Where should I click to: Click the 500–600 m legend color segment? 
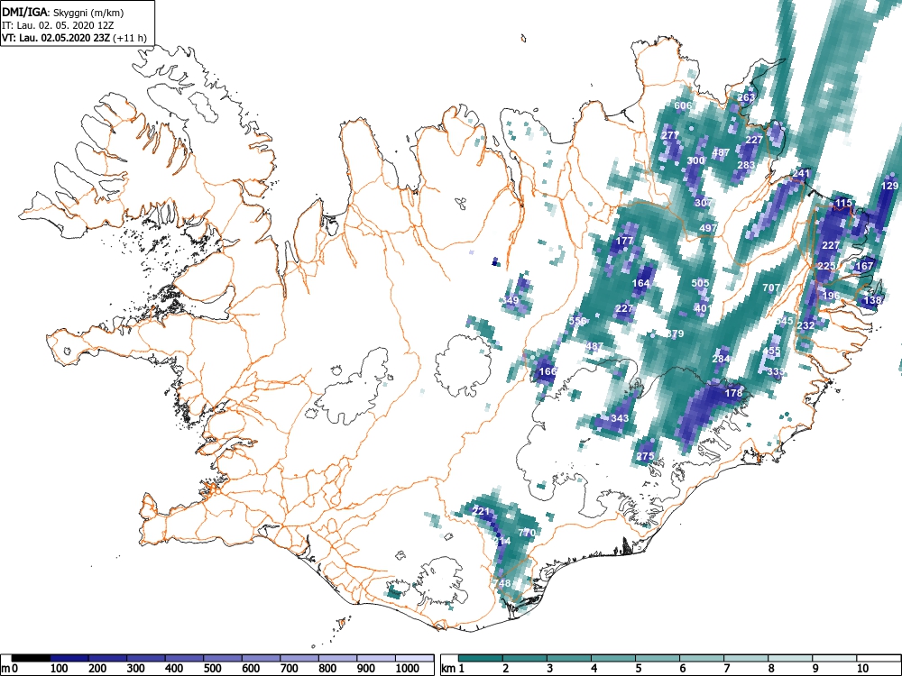coord(223,658)
